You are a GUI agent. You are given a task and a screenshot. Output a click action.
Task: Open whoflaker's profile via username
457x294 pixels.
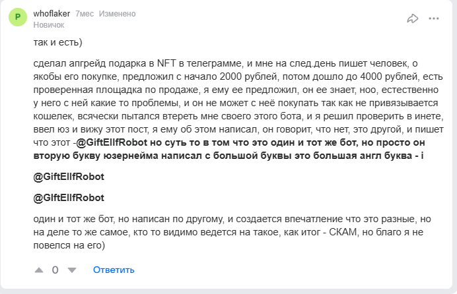point(52,13)
